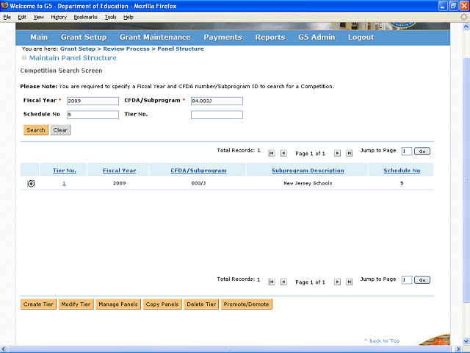
Task: Click the Panel Structure breadcrumb link
Action: (181, 49)
